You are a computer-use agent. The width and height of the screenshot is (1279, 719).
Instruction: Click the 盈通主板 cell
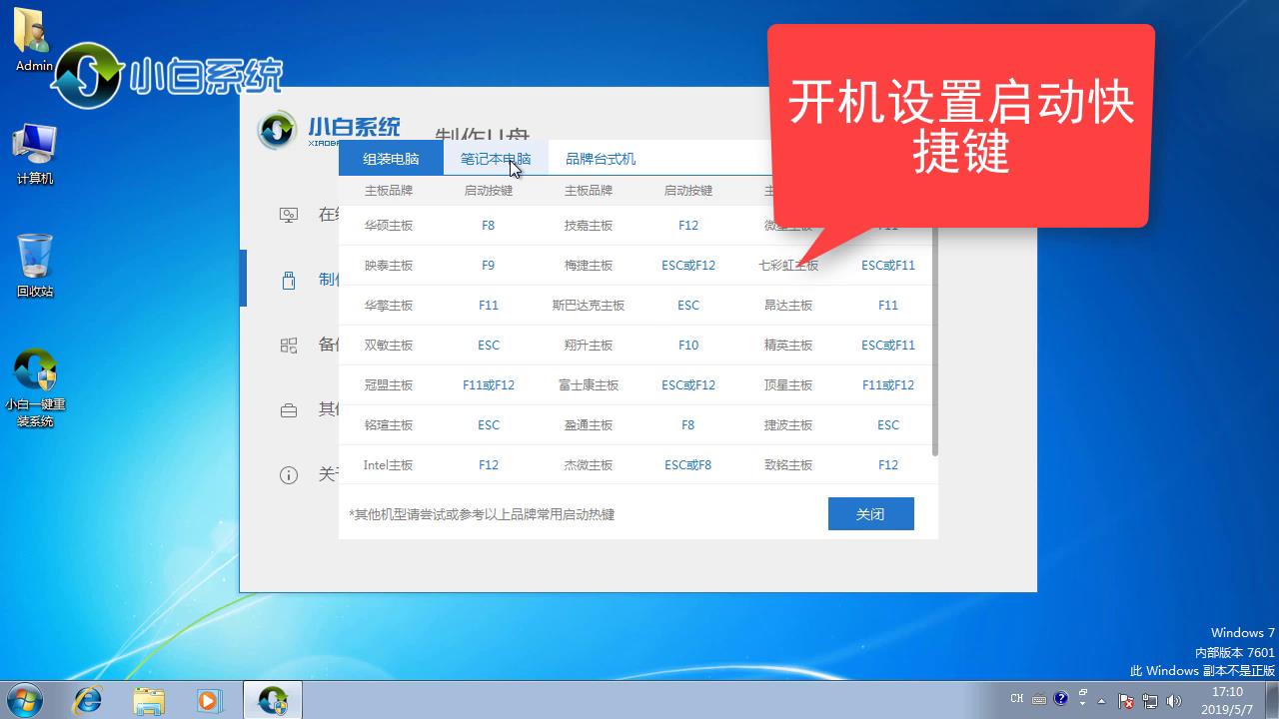(x=589, y=424)
